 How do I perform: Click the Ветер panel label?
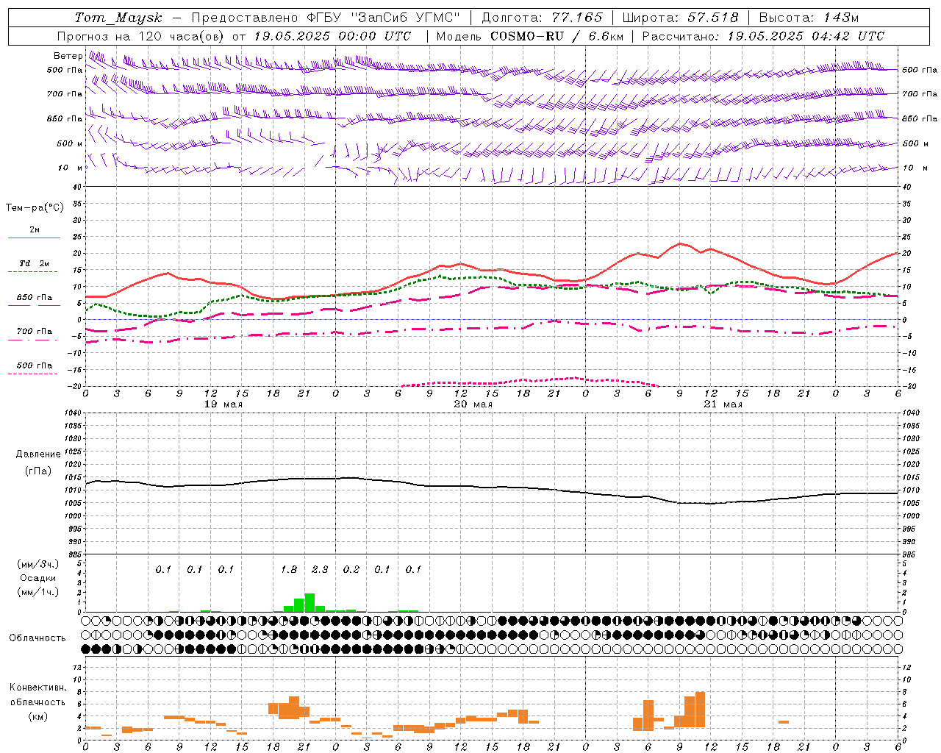point(68,56)
